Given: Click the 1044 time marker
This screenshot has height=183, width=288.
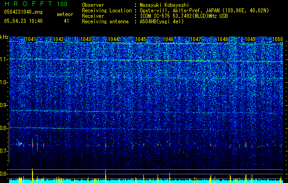Looking at the screenshot, I should (x=114, y=39).
